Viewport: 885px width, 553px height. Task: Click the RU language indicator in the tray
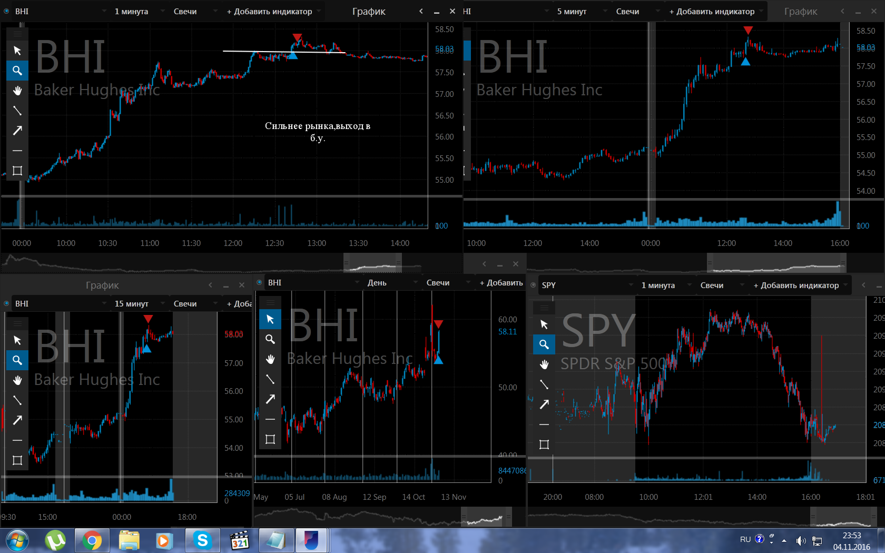click(745, 539)
